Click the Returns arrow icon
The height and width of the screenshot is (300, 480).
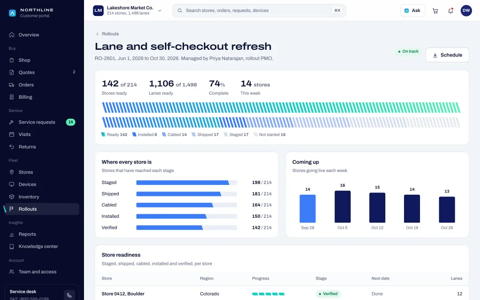coord(12,147)
